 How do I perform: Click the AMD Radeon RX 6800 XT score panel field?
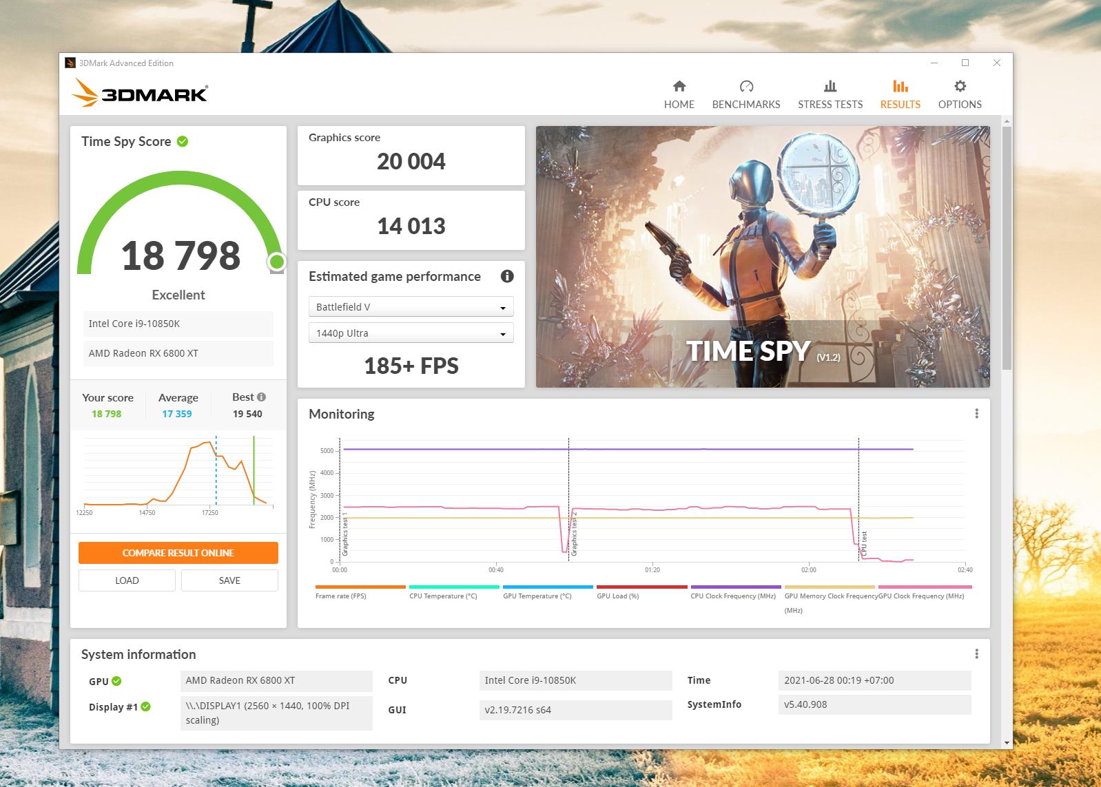tap(178, 353)
